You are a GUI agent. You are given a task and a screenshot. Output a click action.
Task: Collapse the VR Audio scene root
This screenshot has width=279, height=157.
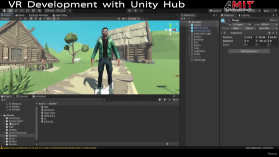click(x=187, y=22)
